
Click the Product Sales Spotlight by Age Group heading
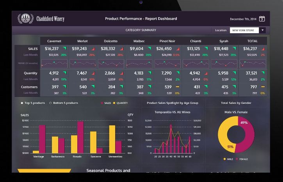click(173, 103)
